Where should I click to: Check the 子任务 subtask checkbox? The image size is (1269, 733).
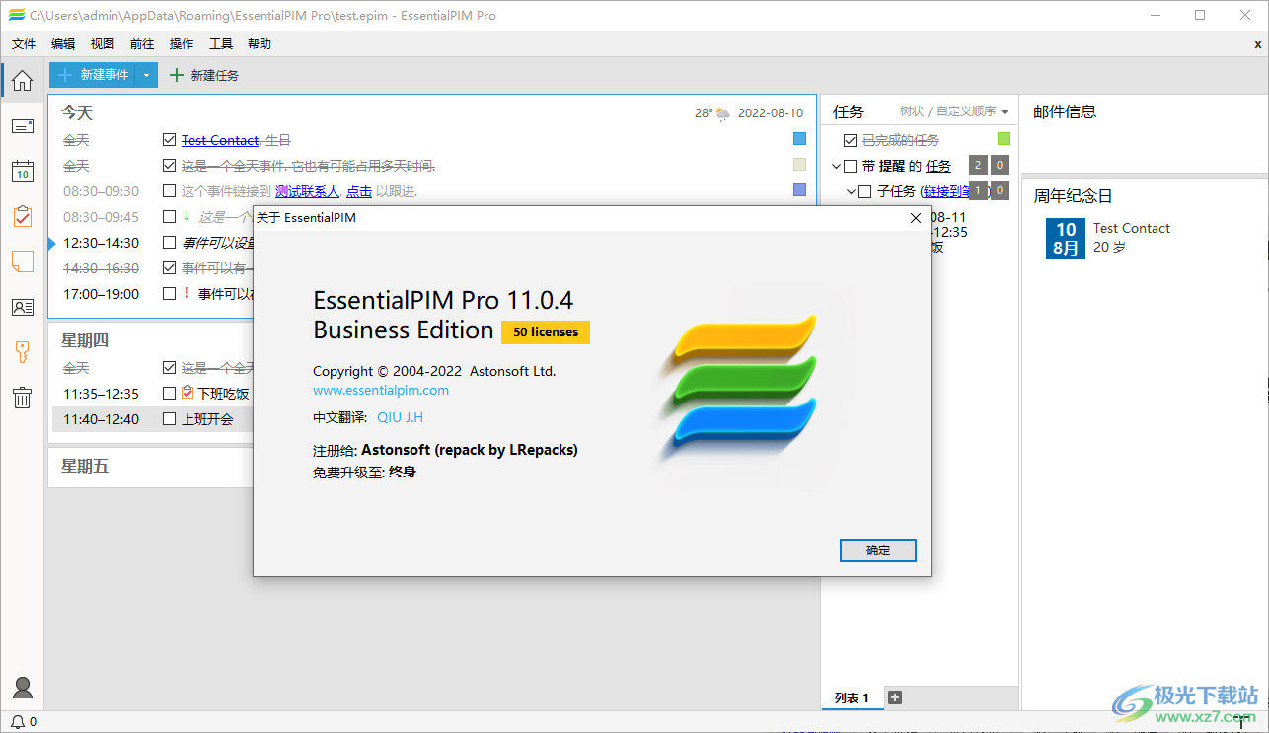865,191
